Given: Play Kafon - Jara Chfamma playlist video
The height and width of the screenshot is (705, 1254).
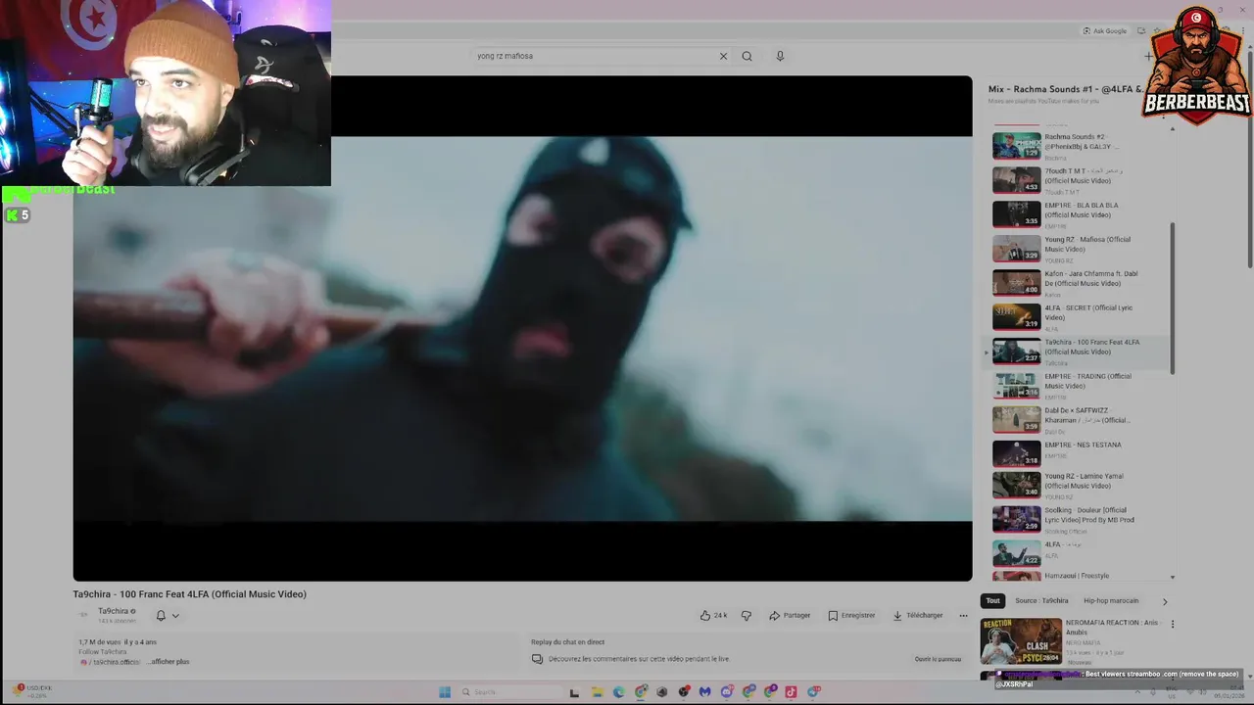Looking at the screenshot, I should click(1076, 283).
